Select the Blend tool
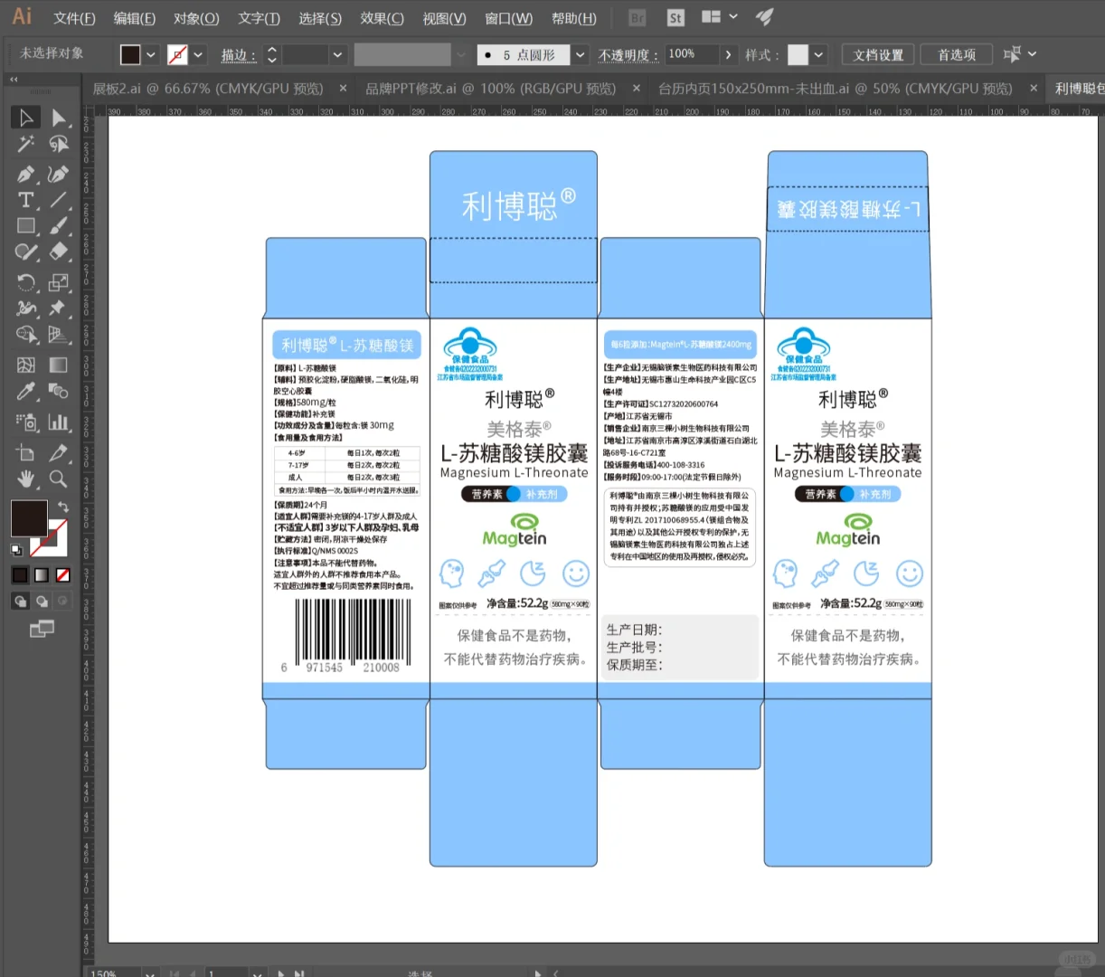The image size is (1105, 977). tap(59, 391)
